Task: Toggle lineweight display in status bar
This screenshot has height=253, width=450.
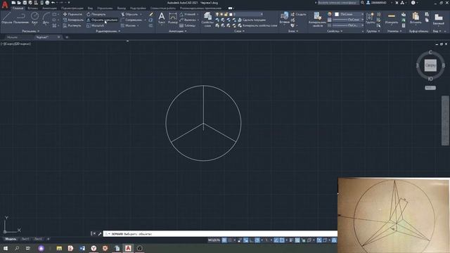Action: 291,240
